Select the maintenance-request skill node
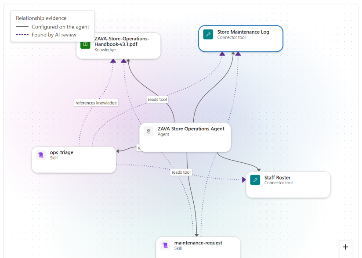 point(198,247)
